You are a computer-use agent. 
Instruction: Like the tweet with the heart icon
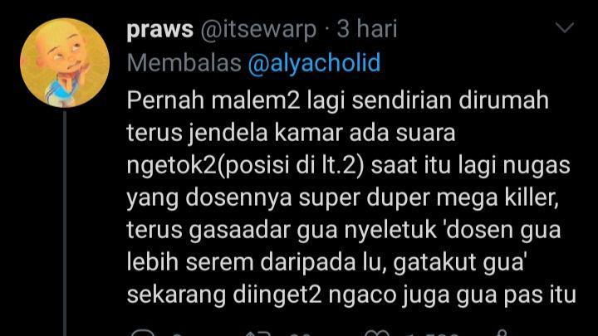(x=377, y=334)
